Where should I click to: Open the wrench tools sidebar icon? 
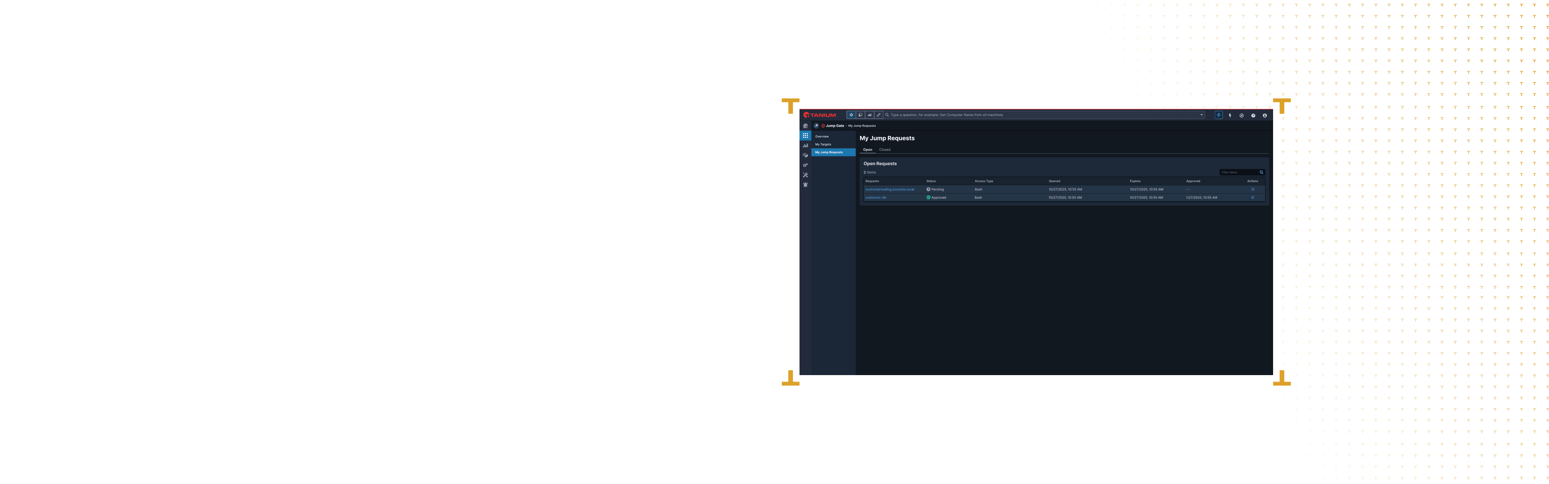805,175
